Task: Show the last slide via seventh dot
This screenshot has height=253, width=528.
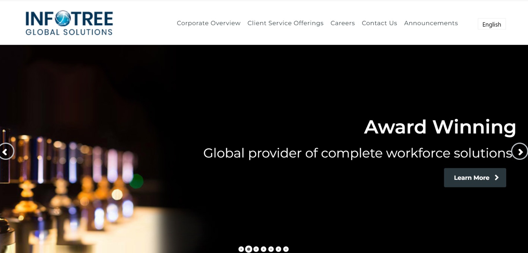Action: click(x=286, y=249)
